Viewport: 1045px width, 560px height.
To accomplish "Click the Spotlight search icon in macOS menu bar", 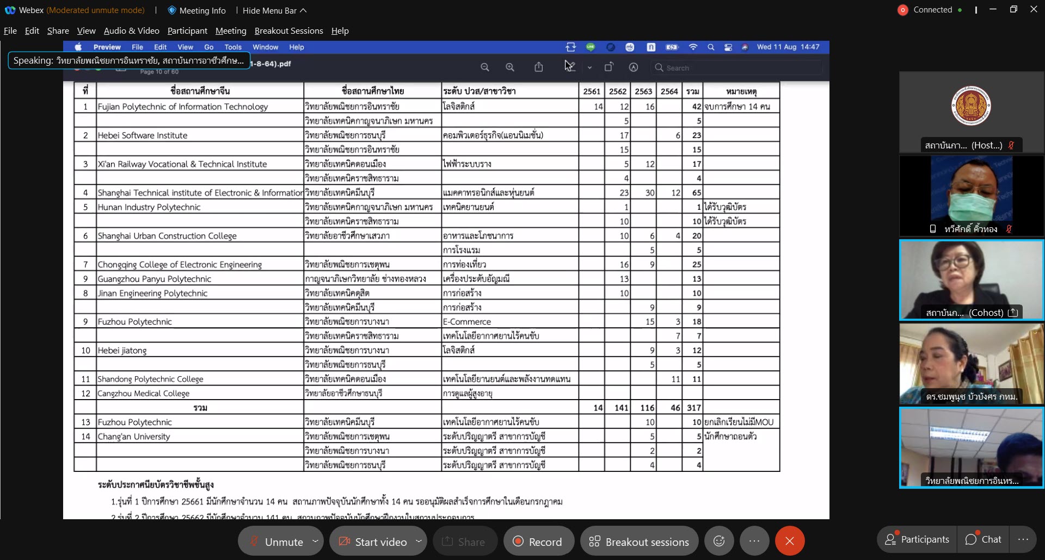I will pyautogui.click(x=711, y=47).
